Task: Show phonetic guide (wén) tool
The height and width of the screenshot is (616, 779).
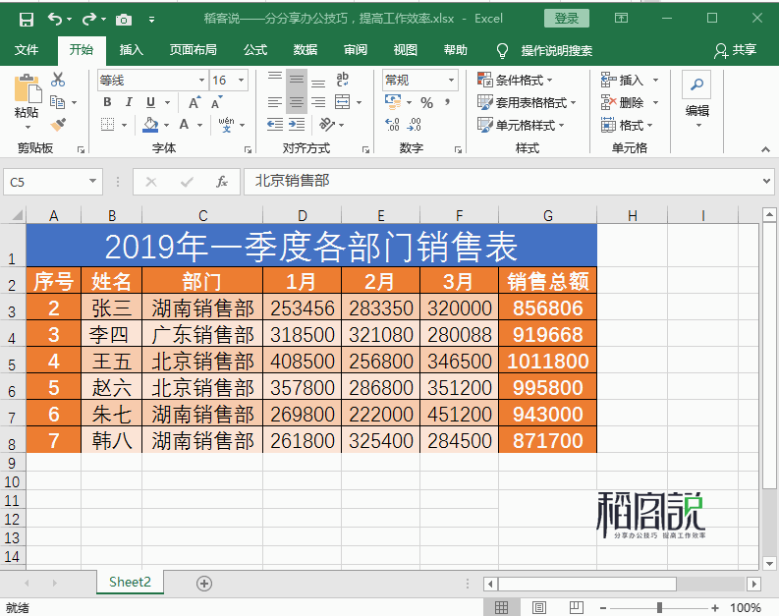Action: point(227,124)
